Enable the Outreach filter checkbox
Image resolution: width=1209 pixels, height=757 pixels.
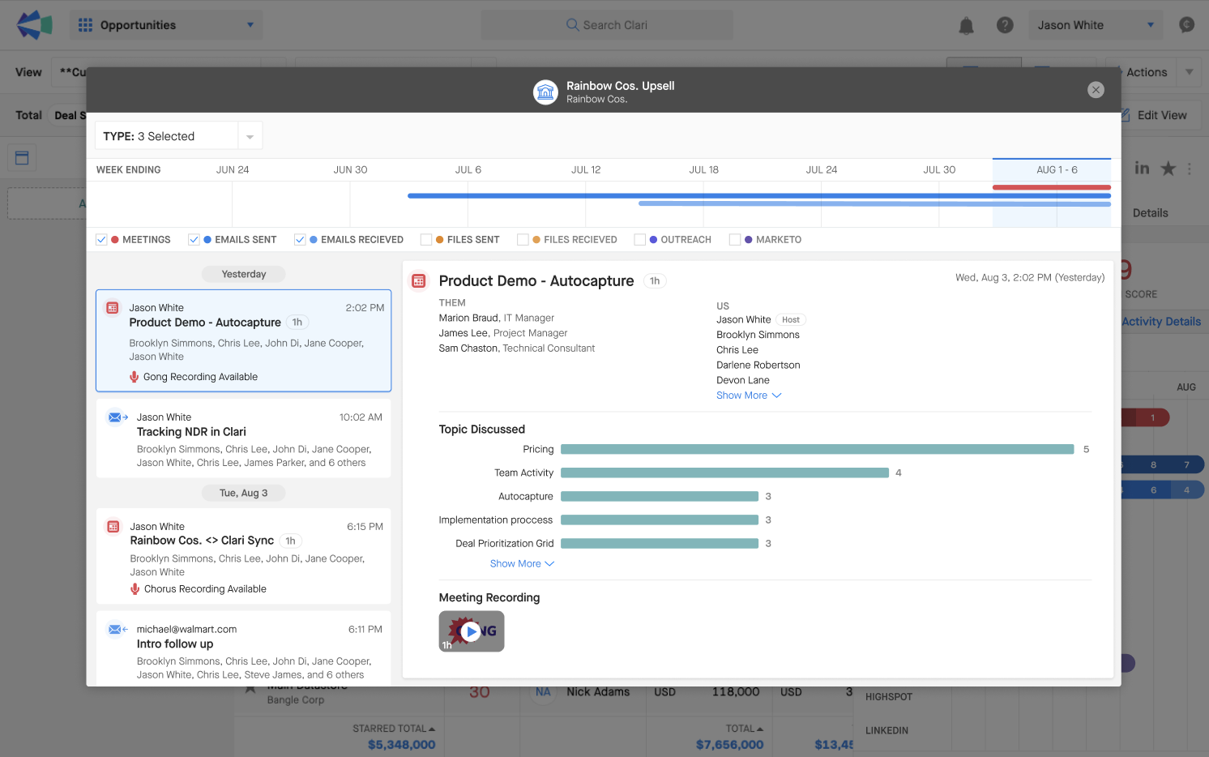point(640,240)
